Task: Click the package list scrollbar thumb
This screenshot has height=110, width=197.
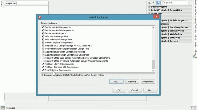Action: (x=153, y=64)
